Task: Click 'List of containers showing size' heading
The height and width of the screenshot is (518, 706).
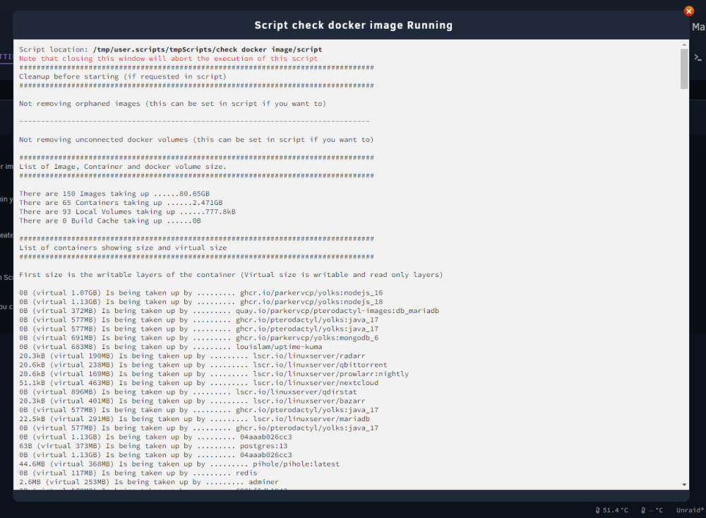Action: click(x=123, y=248)
